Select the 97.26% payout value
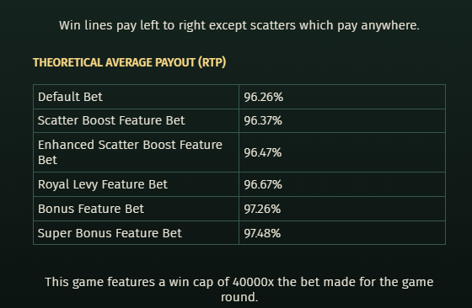This screenshot has width=472, height=308. click(x=262, y=209)
